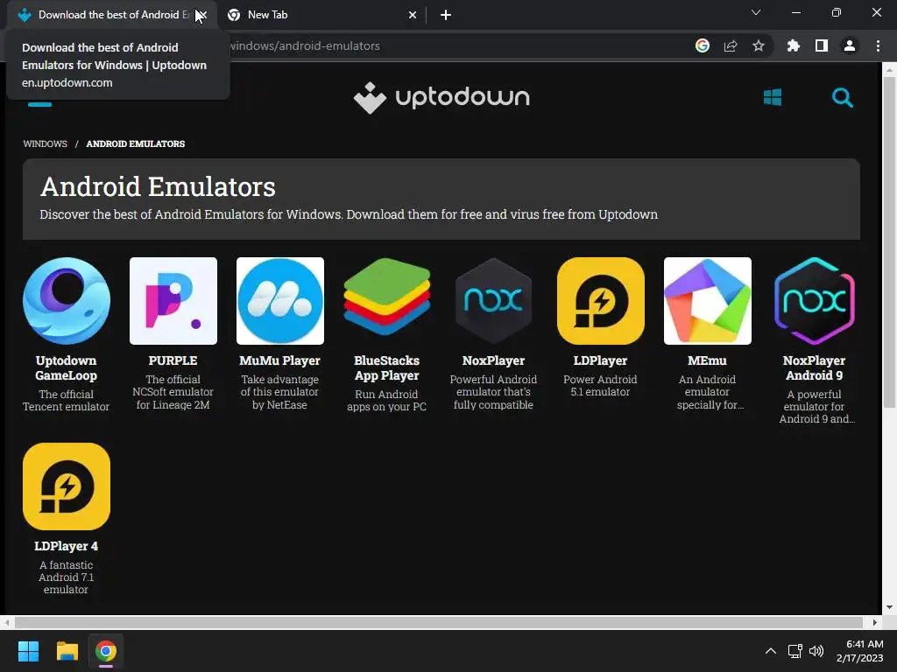897x672 pixels.
Task: Click the Windows platform icon in the header
Action: (773, 97)
